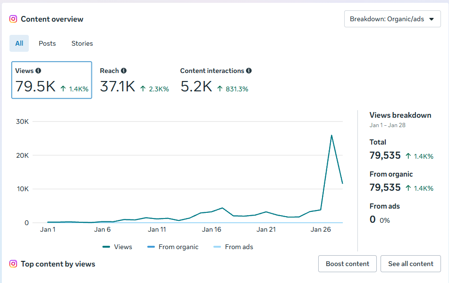Click the From organic text in chart legend
Viewport: 449px width, 283px height.
click(x=178, y=247)
